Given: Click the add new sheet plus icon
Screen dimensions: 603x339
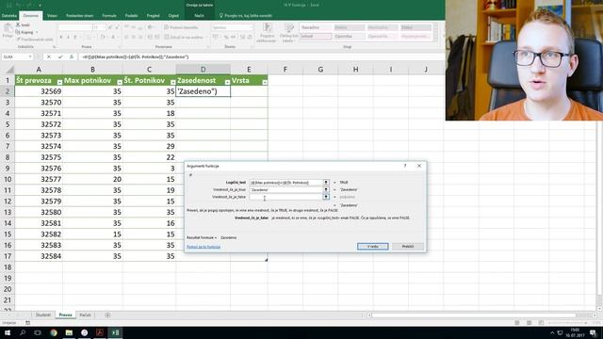Looking at the screenshot, I should (x=107, y=315).
